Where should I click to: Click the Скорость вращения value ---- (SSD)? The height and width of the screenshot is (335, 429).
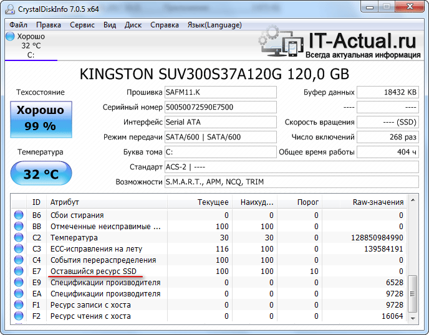388,122
